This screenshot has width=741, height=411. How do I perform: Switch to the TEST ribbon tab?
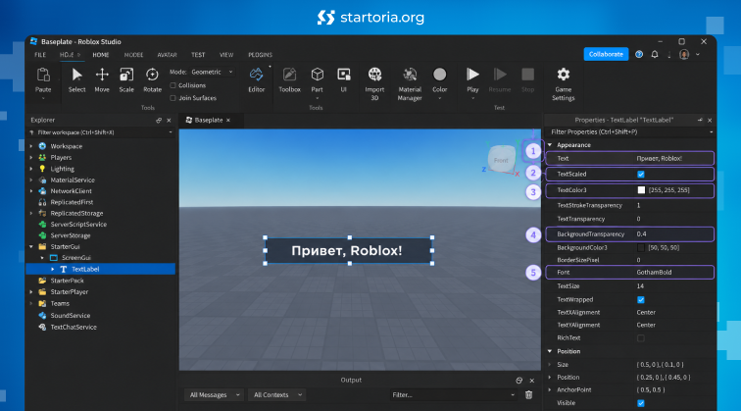click(198, 55)
